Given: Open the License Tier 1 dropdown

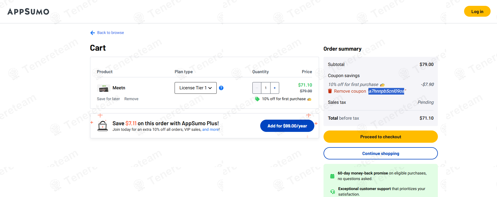Looking at the screenshot, I should pyautogui.click(x=196, y=88).
